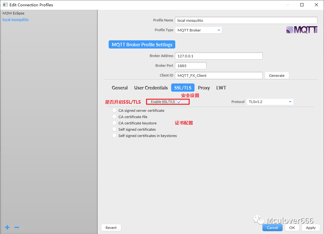Viewport: 324px width, 234px height.
Task: Select Self signed certificates option
Action: [x=114, y=129]
